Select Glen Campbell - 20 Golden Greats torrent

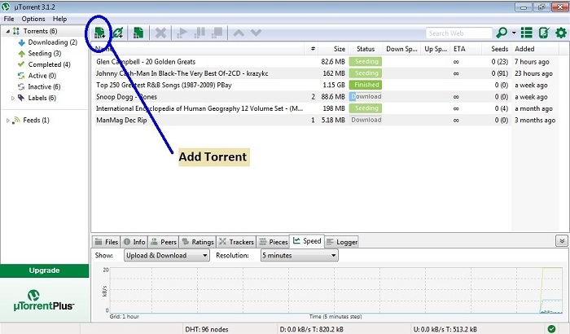tap(146, 62)
